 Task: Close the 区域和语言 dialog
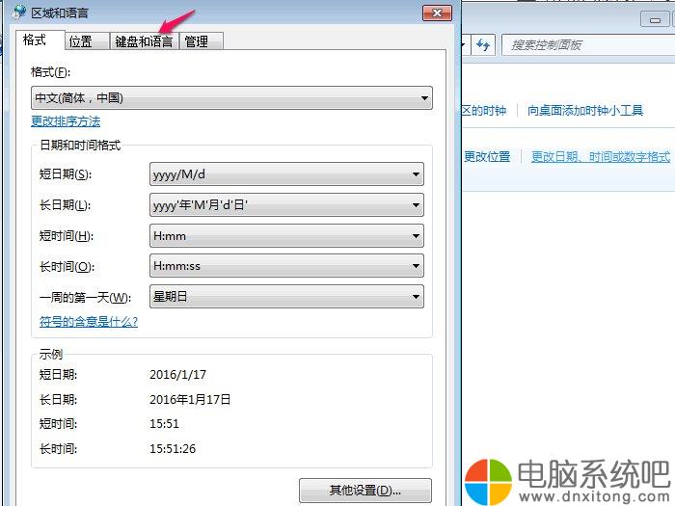coord(437,13)
